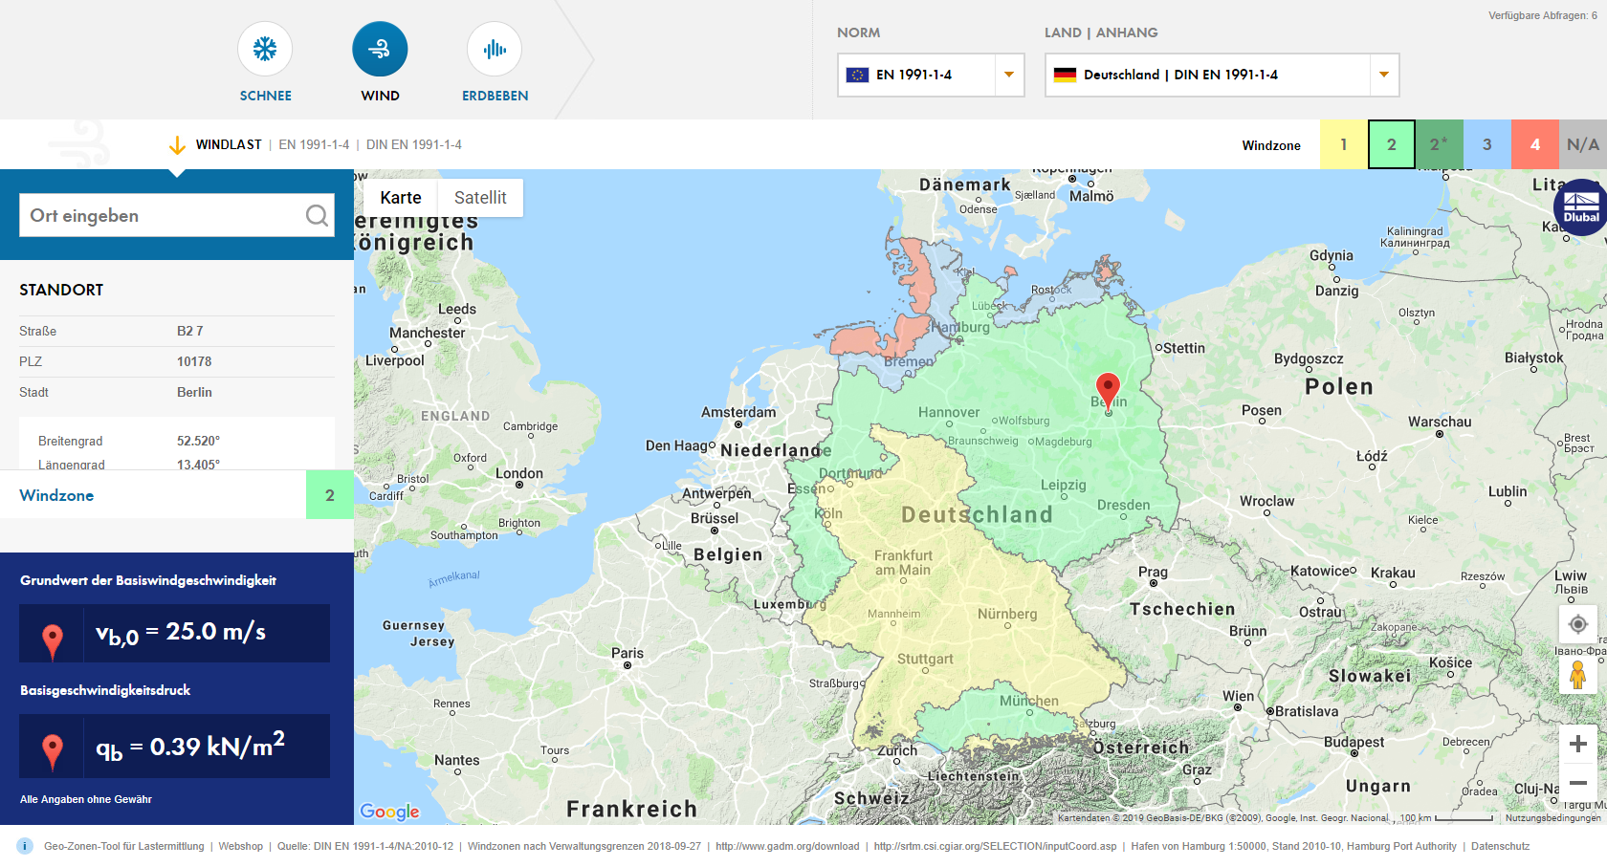Open the Webshop footer link

click(240, 846)
